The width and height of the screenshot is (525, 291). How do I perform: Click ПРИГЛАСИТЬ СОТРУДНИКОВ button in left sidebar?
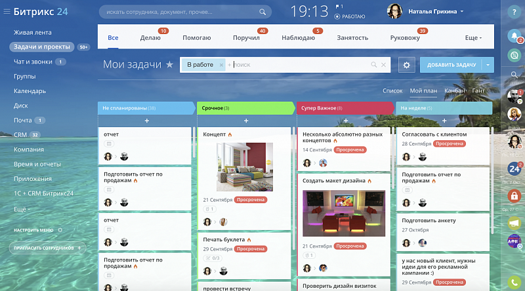(47, 248)
